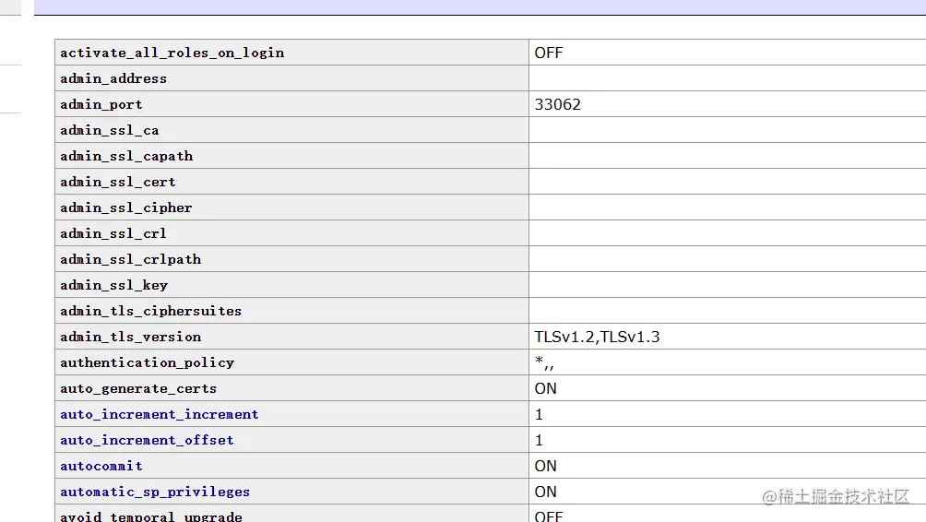The image size is (926, 522).
Task: Click the empty admin_ssl_ca value cell
Action: pyautogui.click(x=727, y=130)
